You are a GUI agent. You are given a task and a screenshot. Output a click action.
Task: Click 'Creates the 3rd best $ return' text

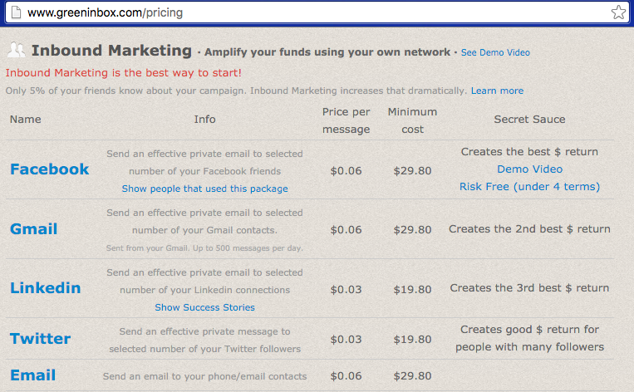click(529, 288)
